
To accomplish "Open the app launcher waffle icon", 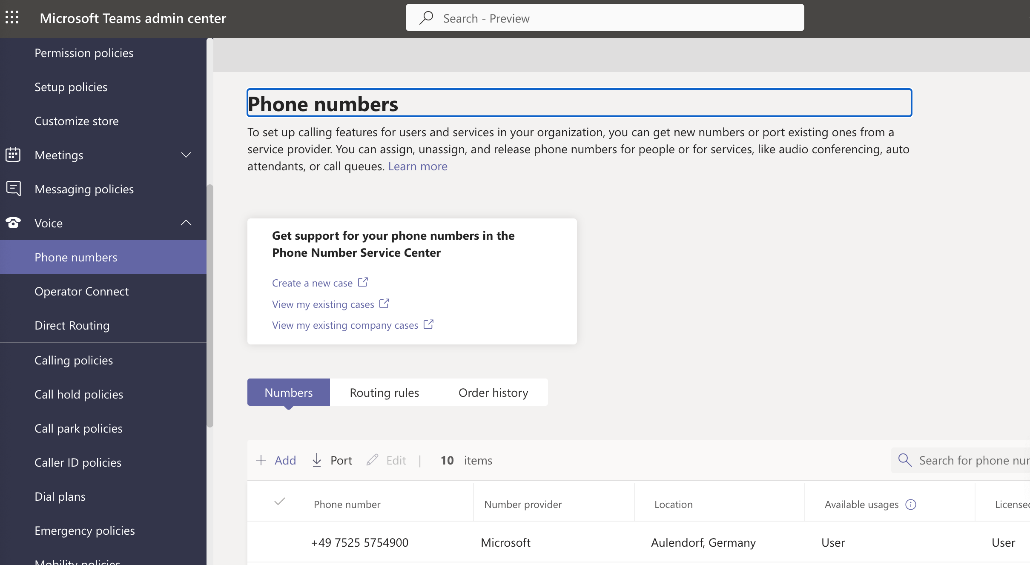I will (12, 17).
